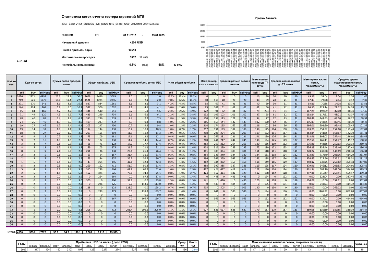The width and height of the screenshot is (375, 257).
Task: Click the 'H1' timeframe value
Action: pos(97,35)
